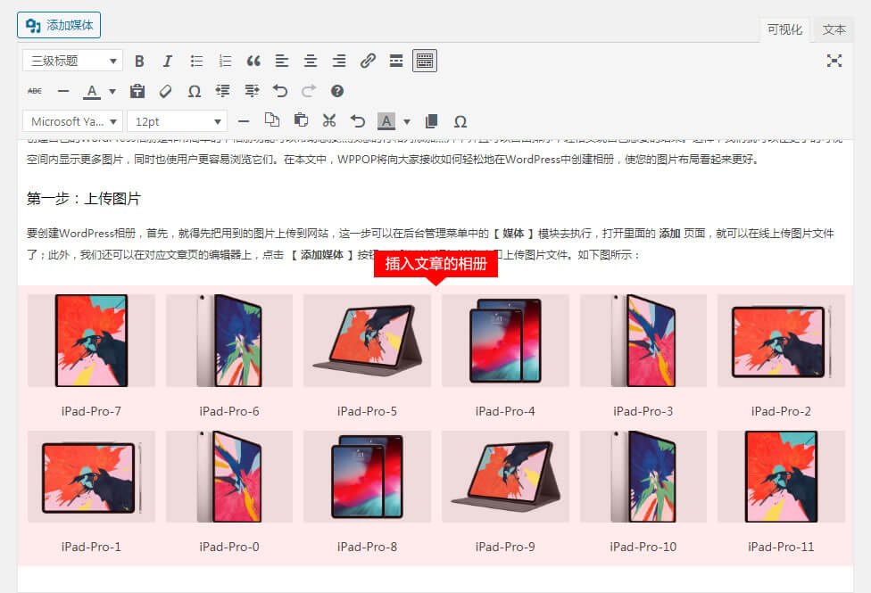Image resolution: width=871 pixels, height=593 pixels.
Task: Open the Microsoft Ya... font family dropdown
Action: tap(73, 121)
